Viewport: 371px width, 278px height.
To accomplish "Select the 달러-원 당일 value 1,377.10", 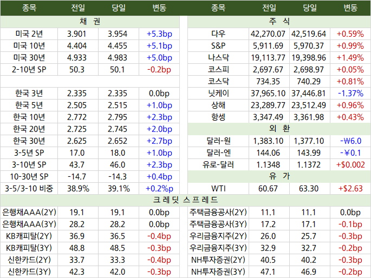I will click(x=309, y=141).
